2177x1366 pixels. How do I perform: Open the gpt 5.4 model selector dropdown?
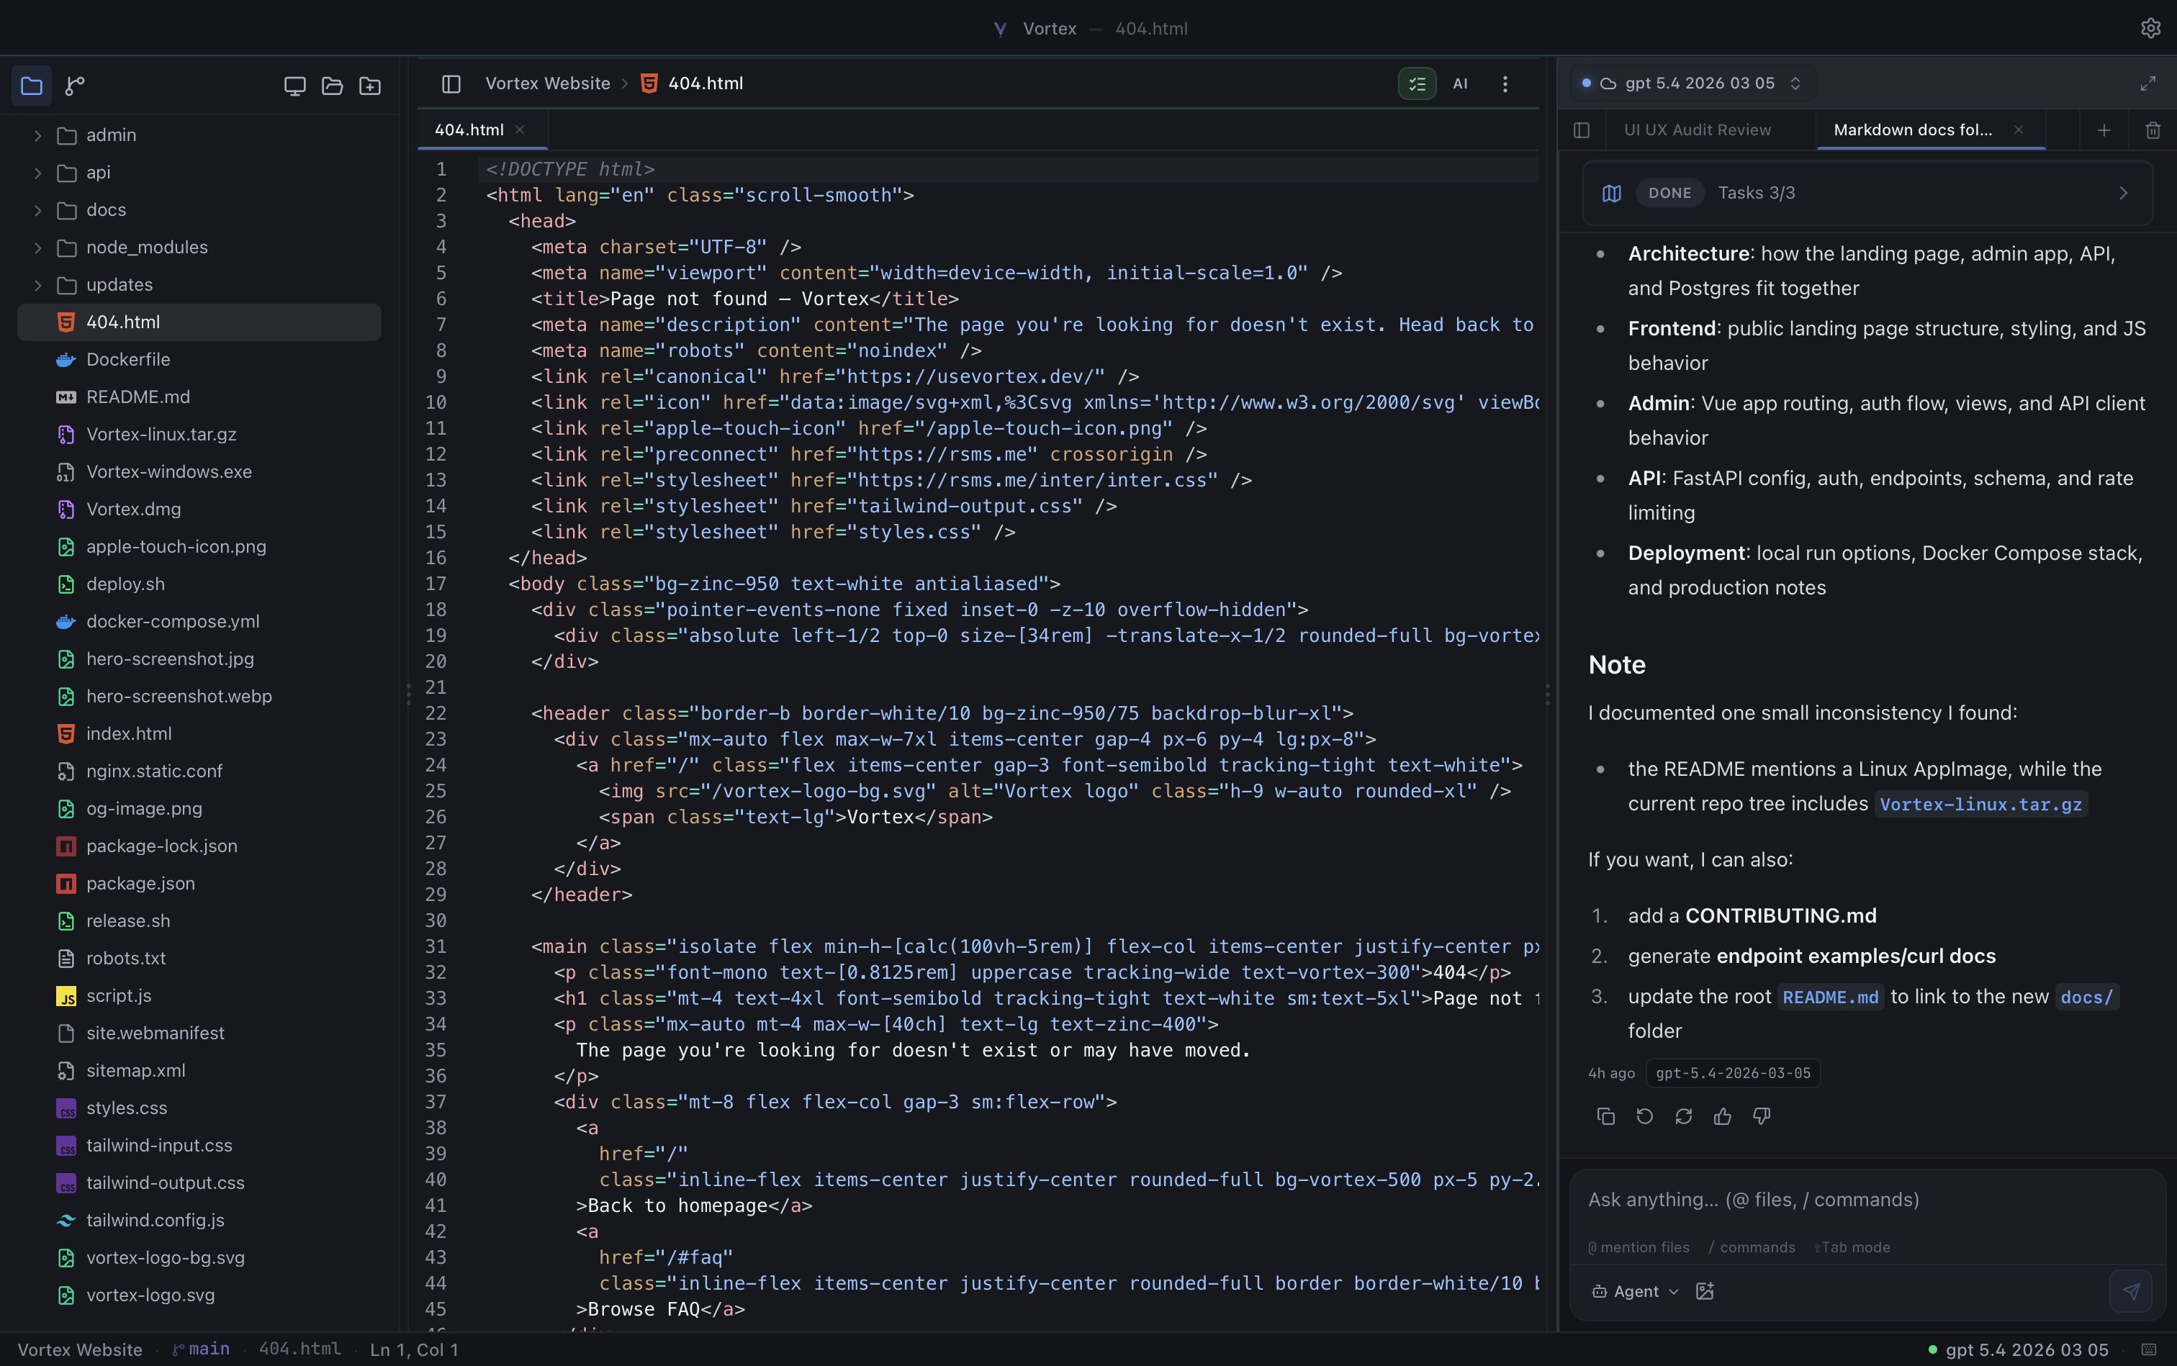(x=1692, y=83)
